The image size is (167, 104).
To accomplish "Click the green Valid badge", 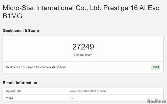I will (x=156, y=67).
